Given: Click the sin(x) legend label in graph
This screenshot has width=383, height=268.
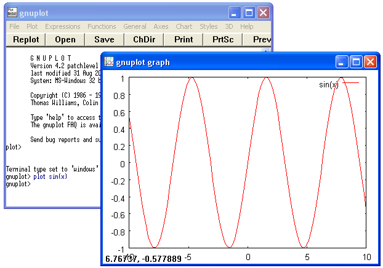Looking at the screenshot, I should (329, 85).
